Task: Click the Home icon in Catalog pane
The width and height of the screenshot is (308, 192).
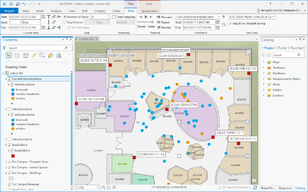Action: coord(269,55)
